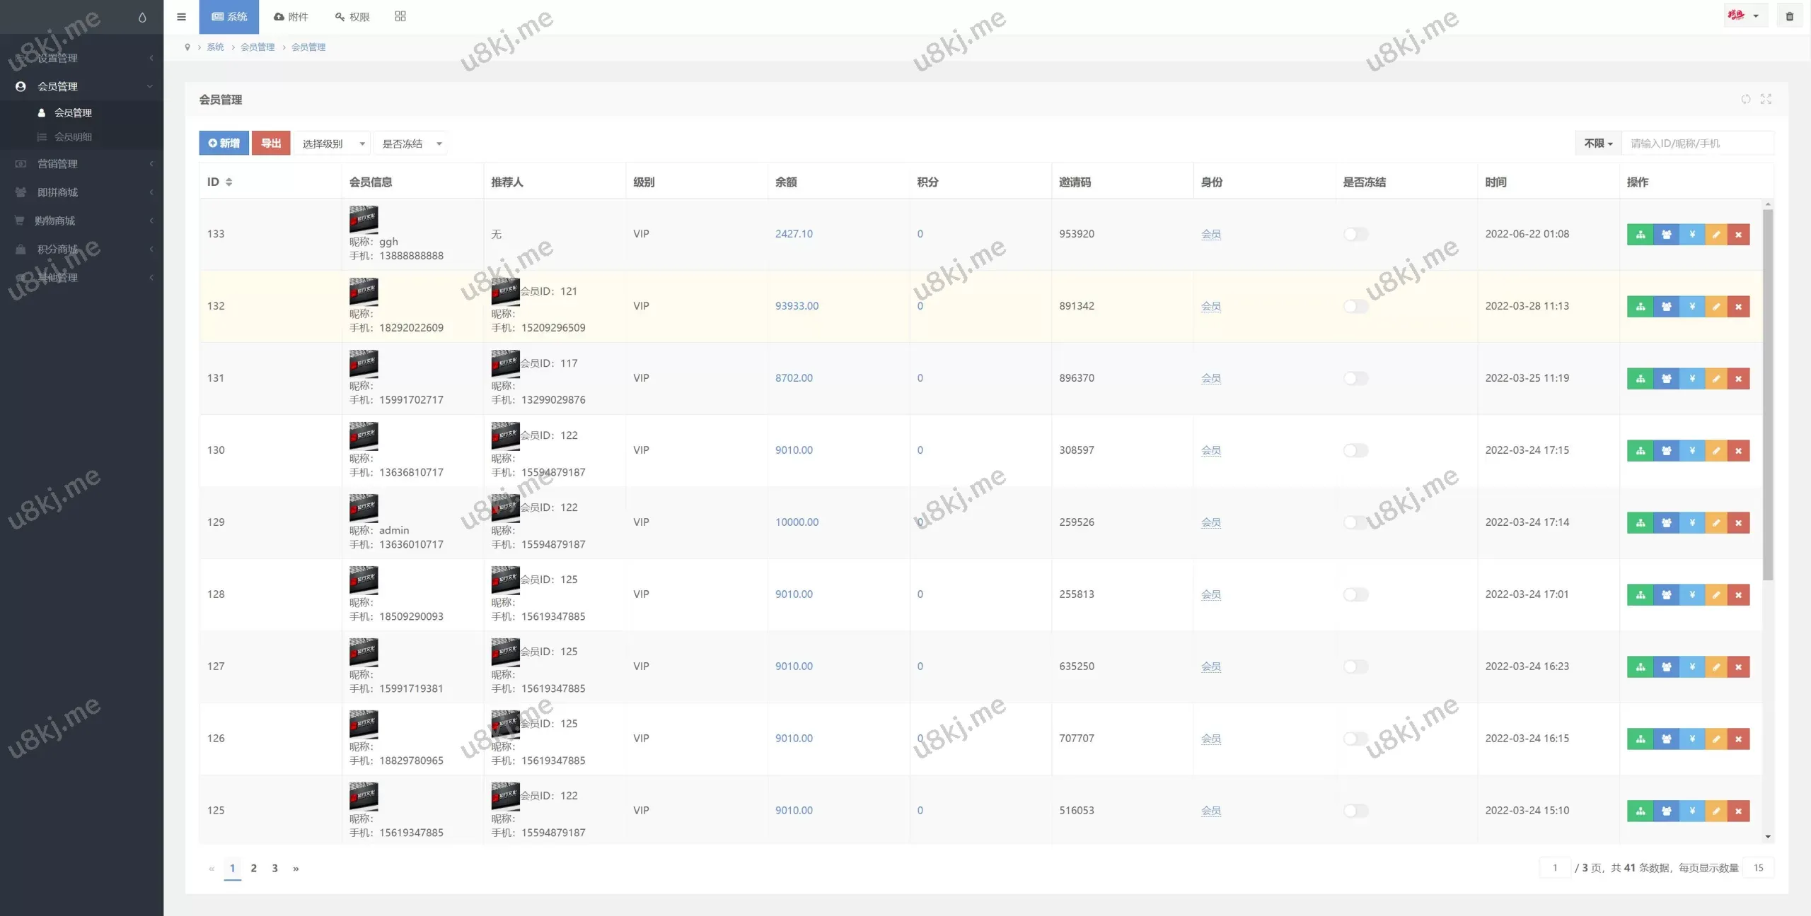Click green hierarchy icon for member 133

tap(1640, 235)
